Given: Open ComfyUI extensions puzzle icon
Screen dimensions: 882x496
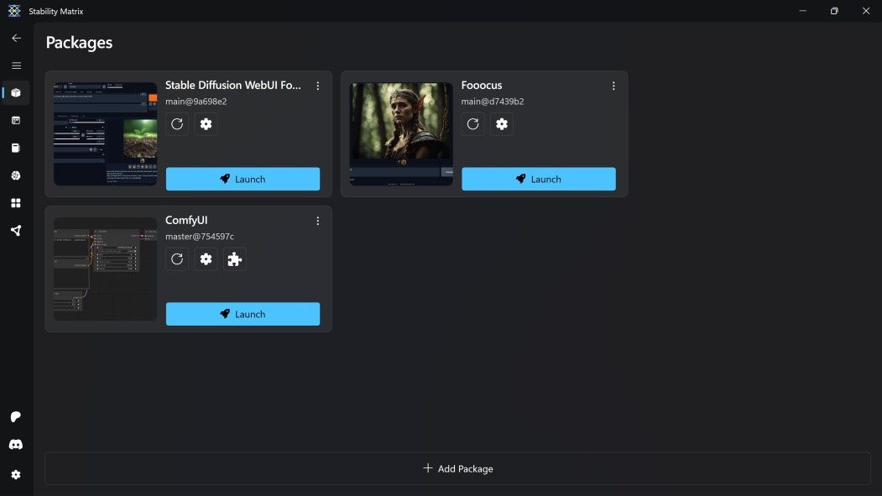Looking at the screenshot, I should [x=235, y=258].
